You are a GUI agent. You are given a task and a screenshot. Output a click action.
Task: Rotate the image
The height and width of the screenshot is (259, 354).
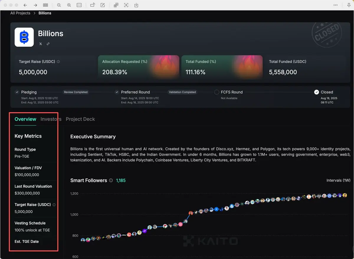(x=93, y=5)
